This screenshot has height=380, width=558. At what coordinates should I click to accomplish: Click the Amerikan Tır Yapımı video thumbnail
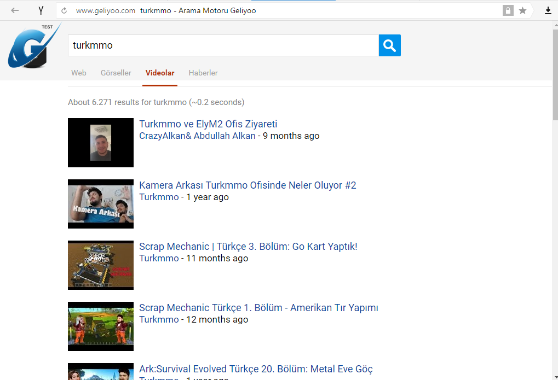101,326
